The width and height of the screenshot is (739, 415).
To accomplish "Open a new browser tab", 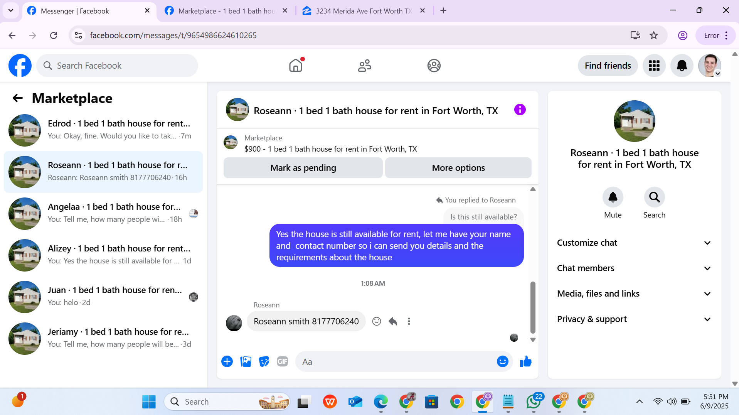I will click(x=443, y=11).
